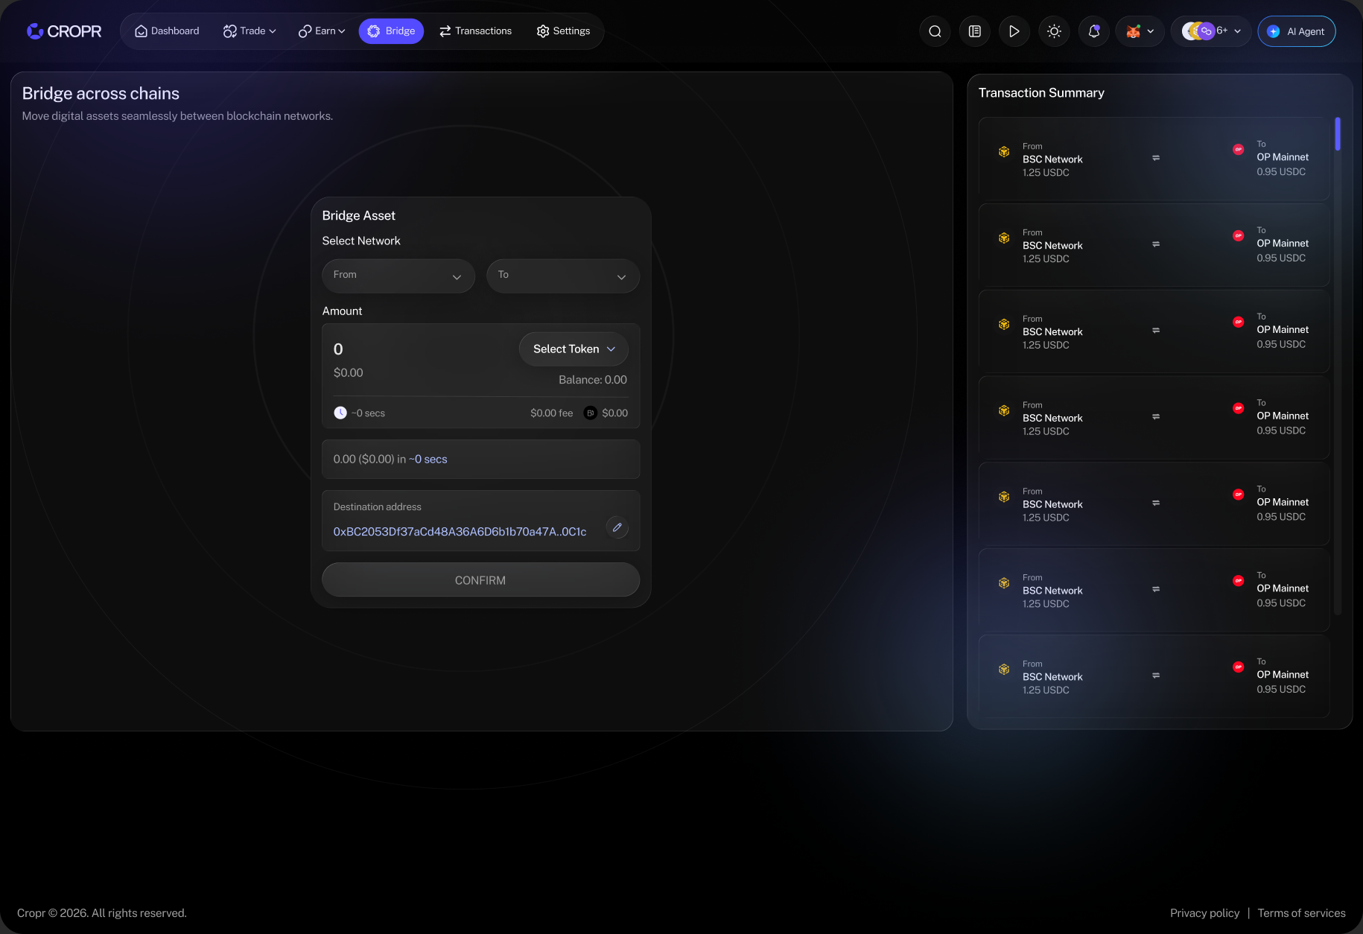Open the search icon in the header

(935, 31)
